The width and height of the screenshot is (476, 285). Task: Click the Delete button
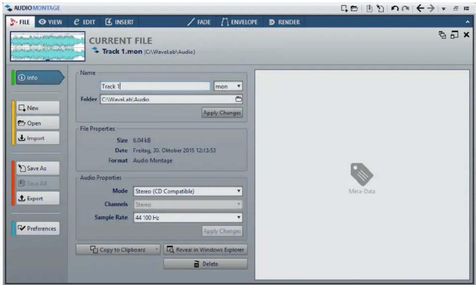point(206,264)
